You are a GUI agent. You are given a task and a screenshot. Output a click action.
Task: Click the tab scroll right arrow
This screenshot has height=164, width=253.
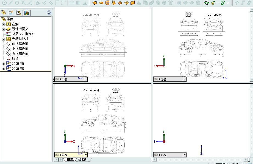click(61, 160)
